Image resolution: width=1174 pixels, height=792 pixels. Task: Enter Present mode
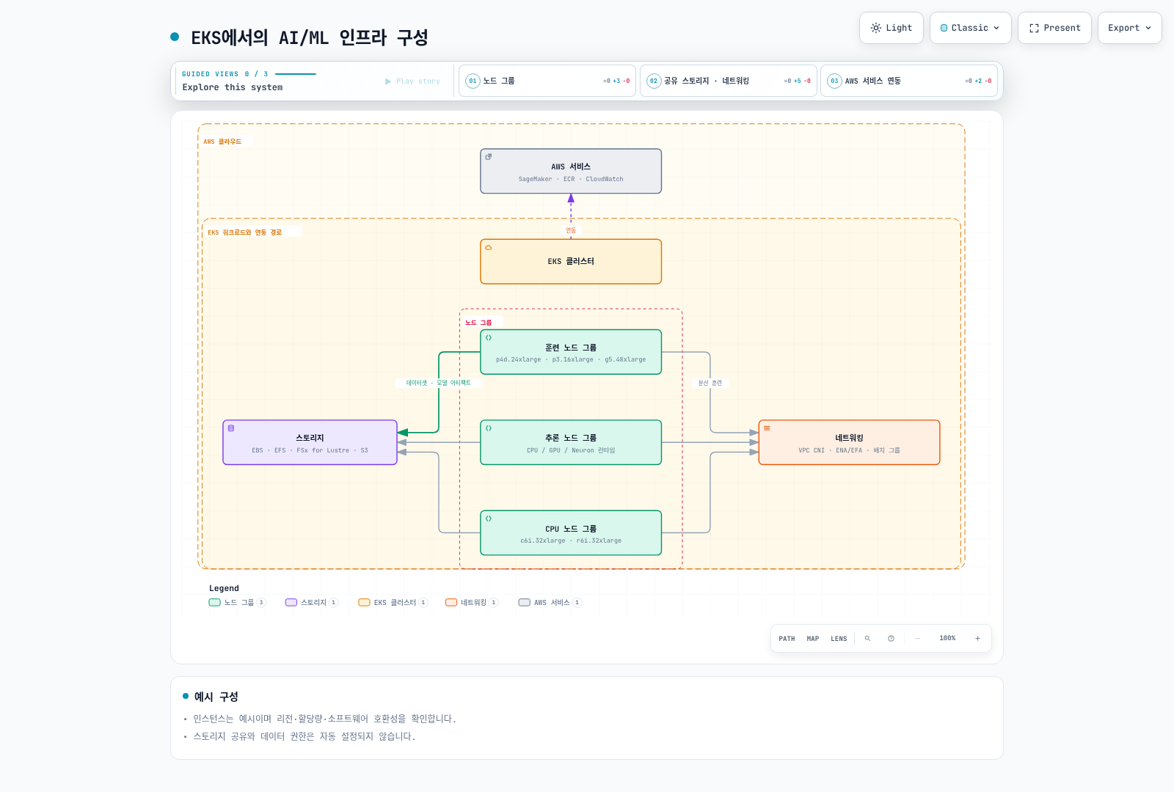point(1054,28)
